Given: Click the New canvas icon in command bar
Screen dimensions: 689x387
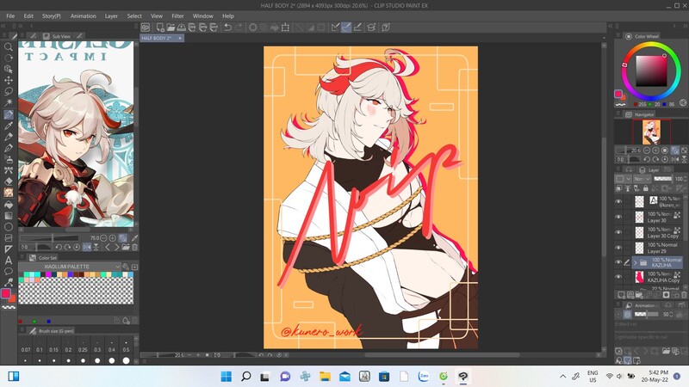Looking at the screenshot, I should click(x=160, y=28).
